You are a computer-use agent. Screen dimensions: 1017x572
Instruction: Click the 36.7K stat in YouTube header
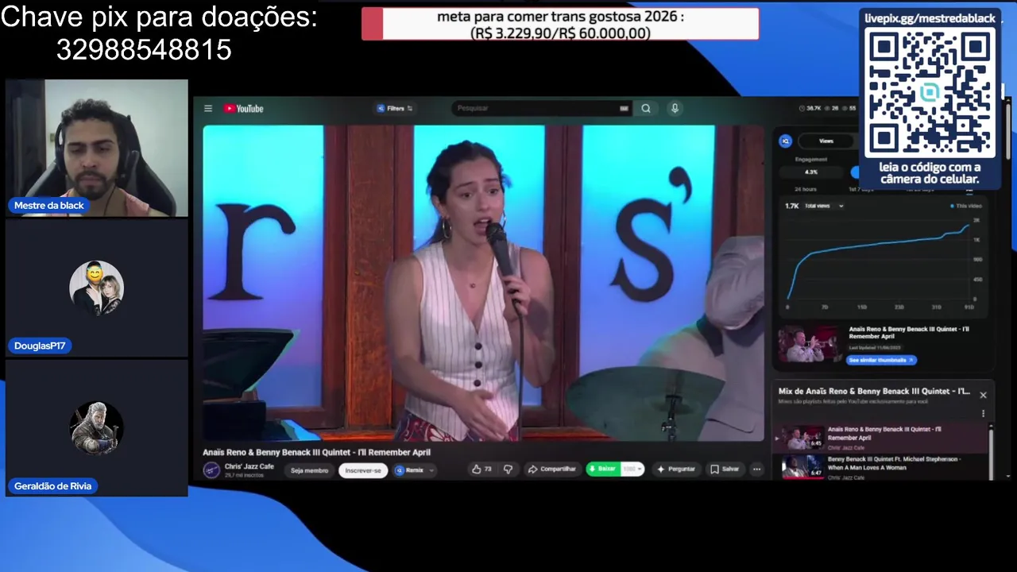pyautogui.click(x=810, y=108)
